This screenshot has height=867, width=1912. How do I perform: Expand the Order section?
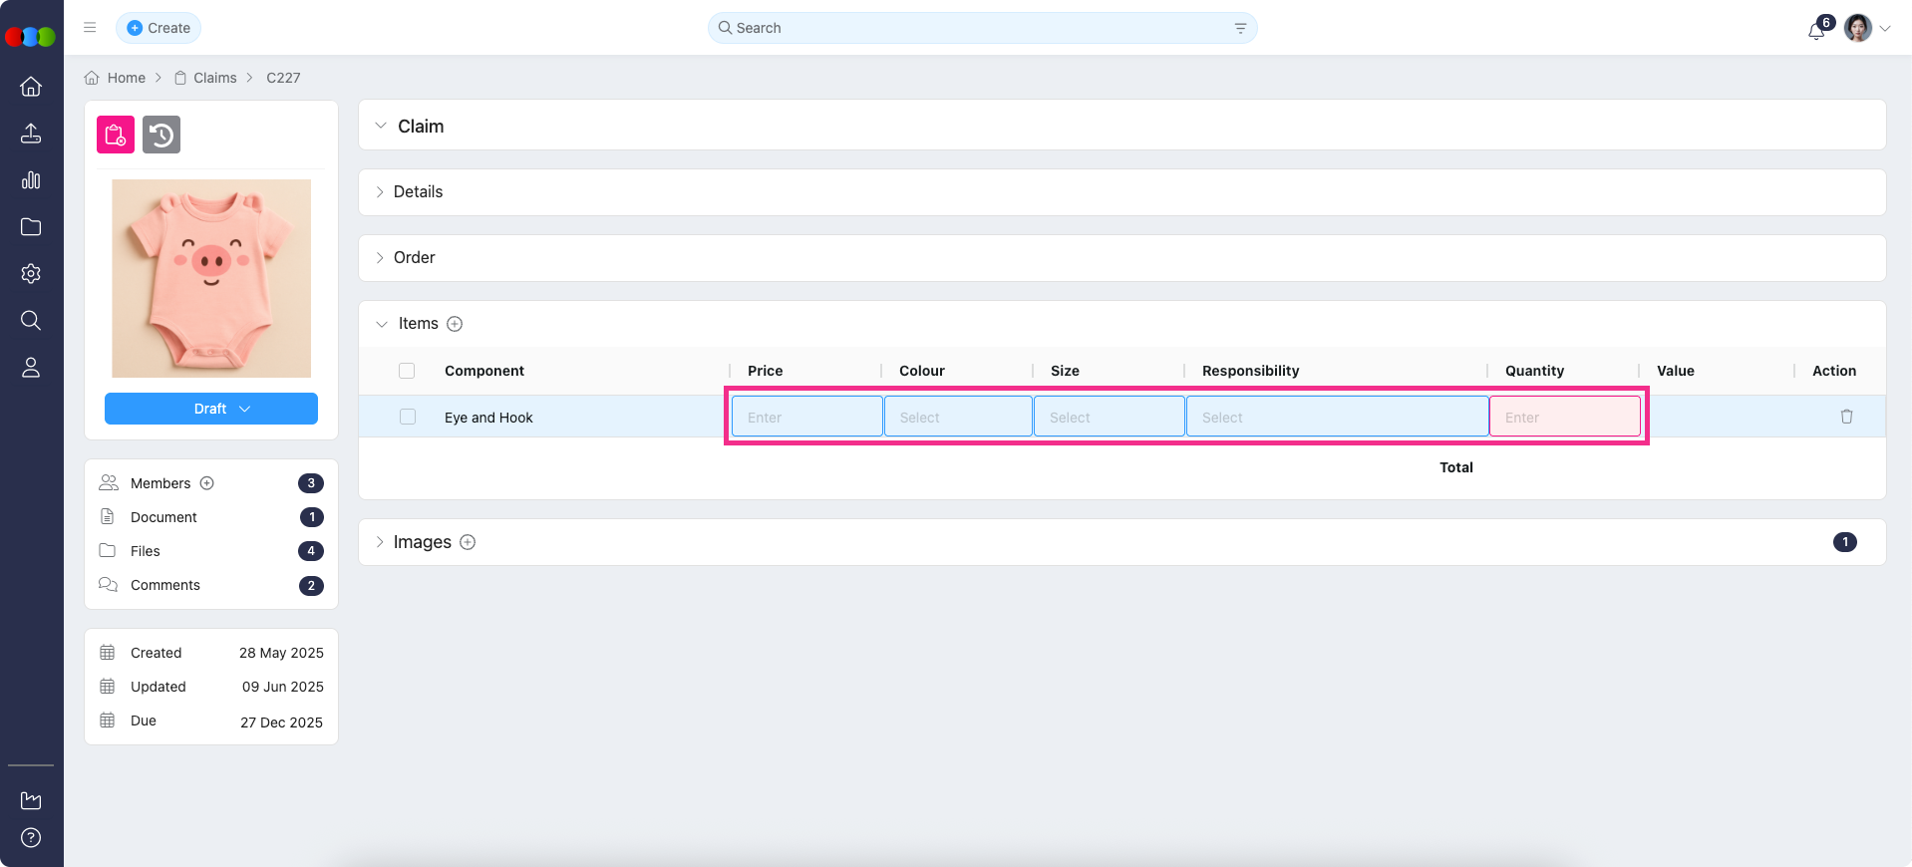click(x=414, y=258)
